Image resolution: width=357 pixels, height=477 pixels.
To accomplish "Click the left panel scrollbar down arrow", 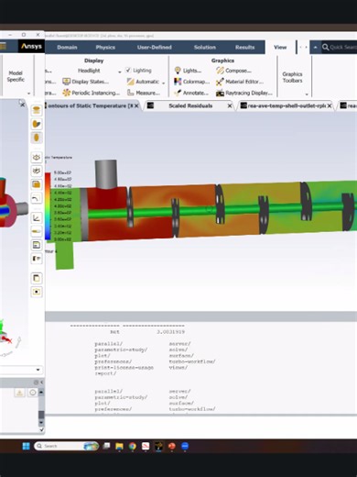I will click(41, 423).
